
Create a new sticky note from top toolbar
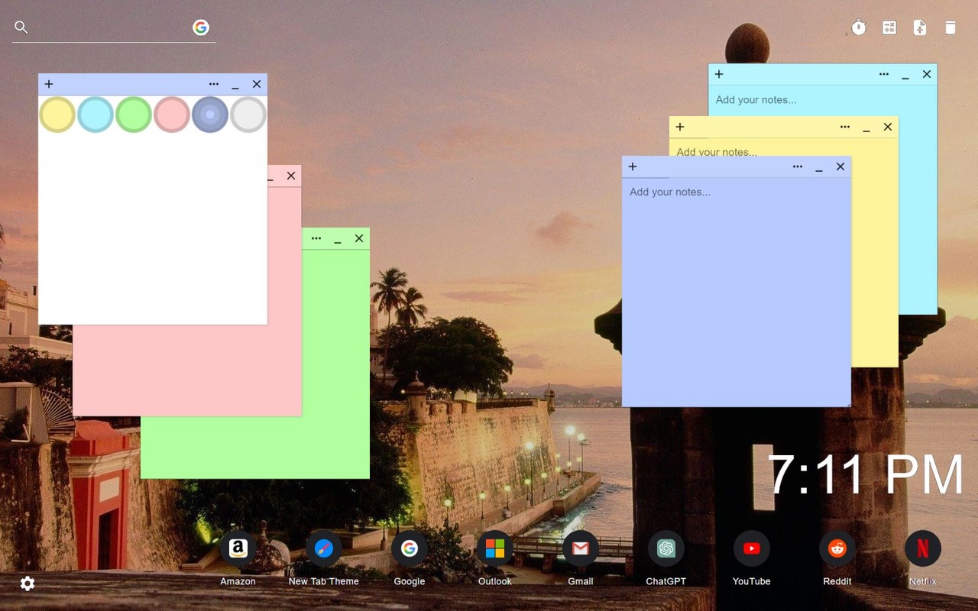pyautogui.click(x=920, y=28)
